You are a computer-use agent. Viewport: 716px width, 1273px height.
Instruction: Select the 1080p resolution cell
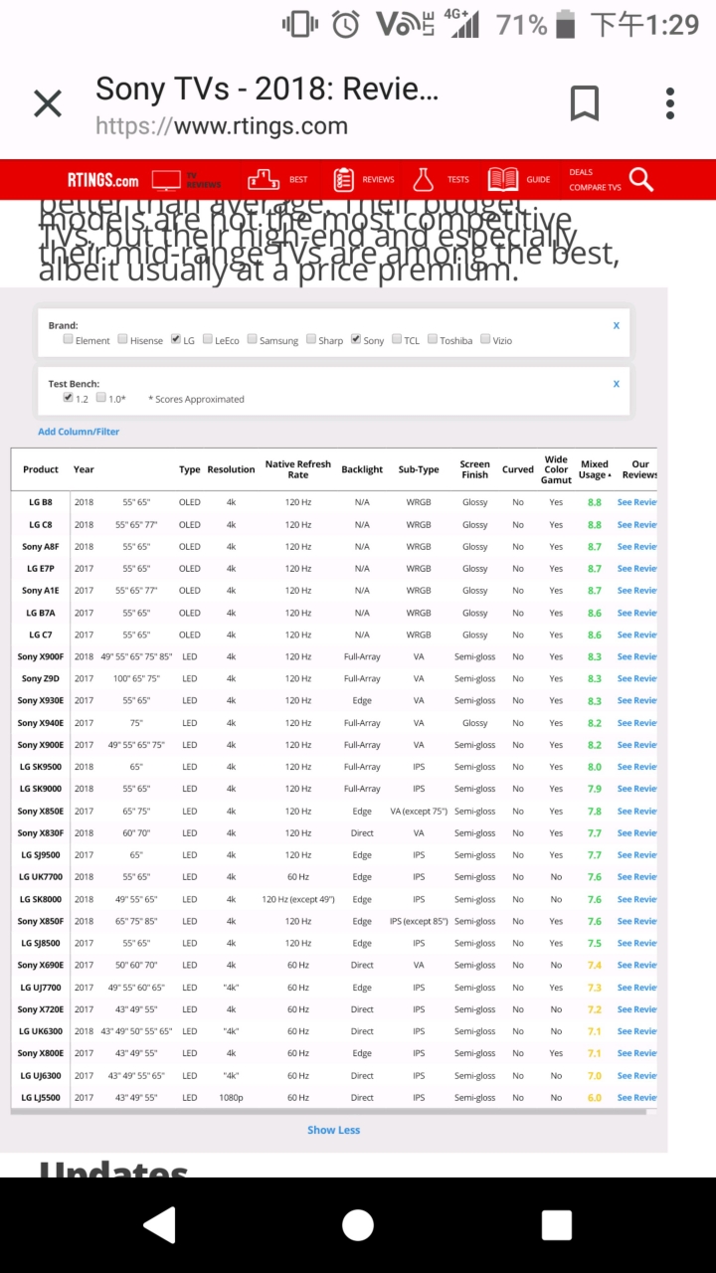(x=232, y=1098)
